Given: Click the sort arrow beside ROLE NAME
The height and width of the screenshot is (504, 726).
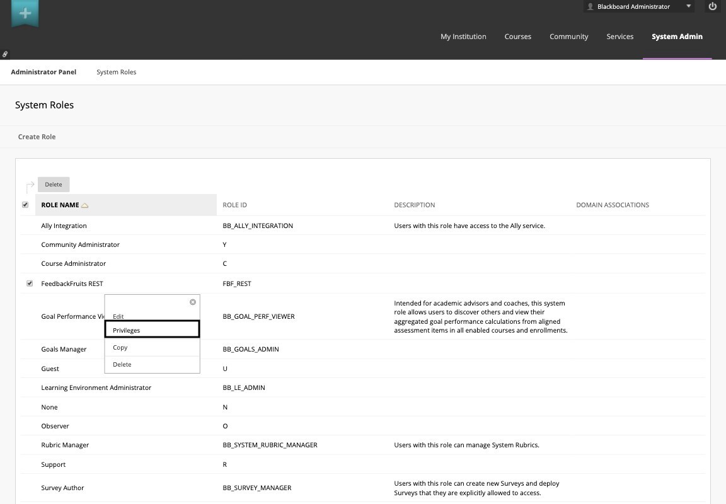Looking at the screenshot, I should tap(85, 205).
